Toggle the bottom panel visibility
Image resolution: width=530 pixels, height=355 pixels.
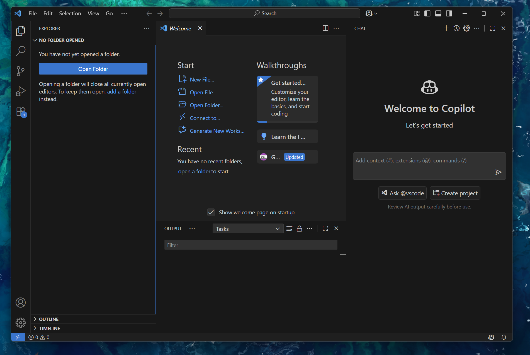[438, 13]
